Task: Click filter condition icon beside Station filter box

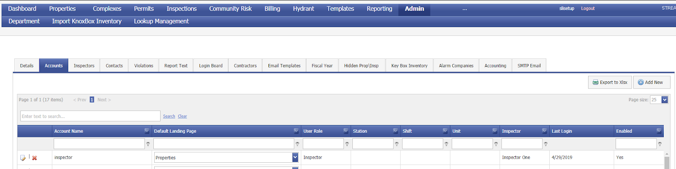Action: [397, 144]
